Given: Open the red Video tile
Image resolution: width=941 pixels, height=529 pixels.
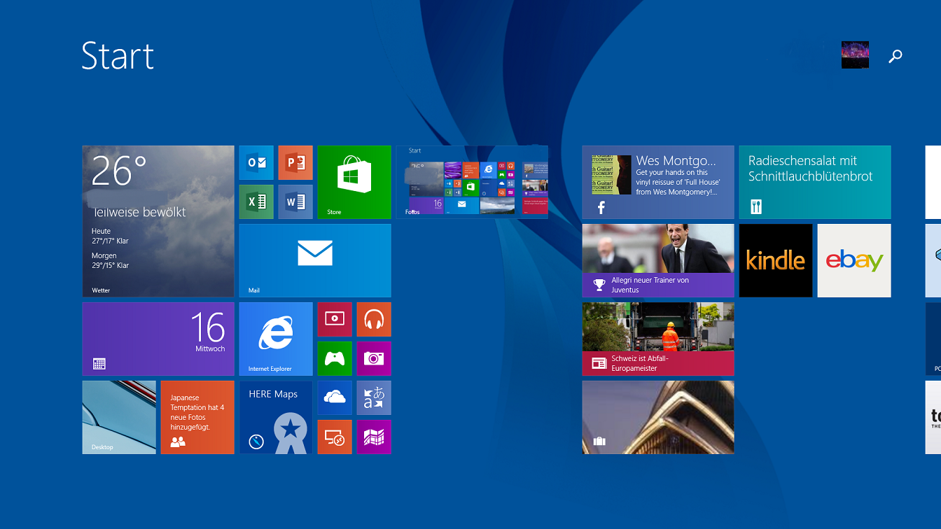Looking at the screenshot, I should [335, 320].
